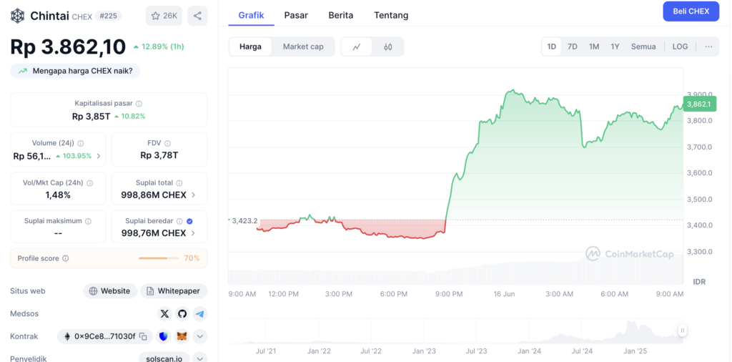Expand Suplai total chevron
Screen dimensions: 732x362
tap(193, 195)
